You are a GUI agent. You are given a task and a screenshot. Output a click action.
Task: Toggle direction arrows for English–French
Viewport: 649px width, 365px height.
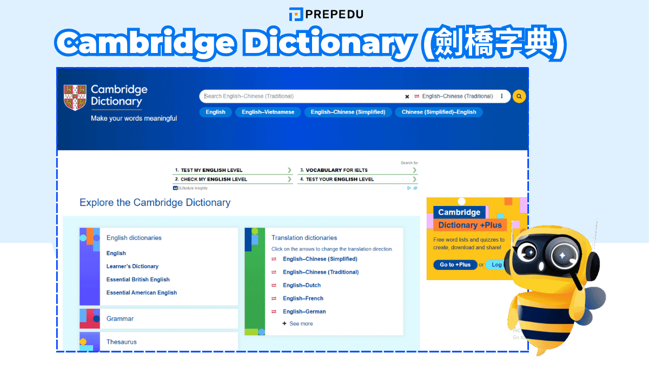tap(274, 298)
